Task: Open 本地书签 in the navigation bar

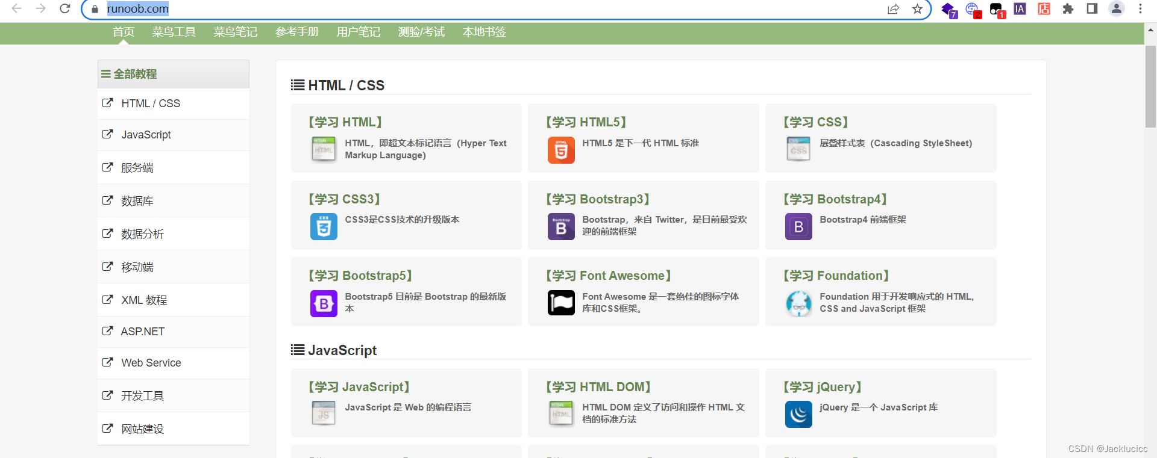Action: 484,32
